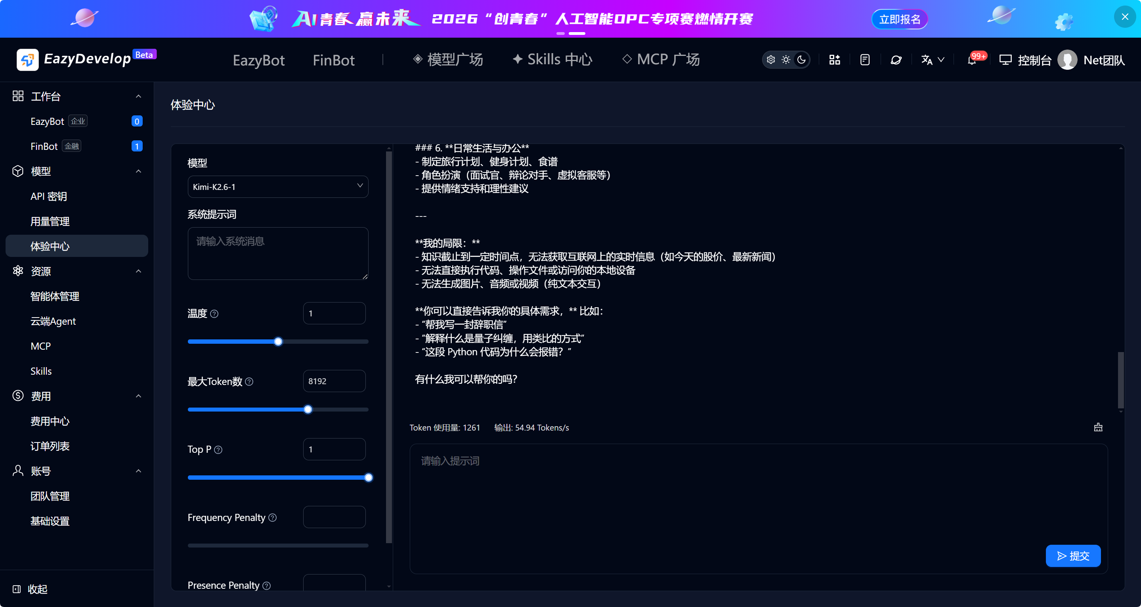Click the Top P slider handle

pyautogui.click(x=369, y=478)
